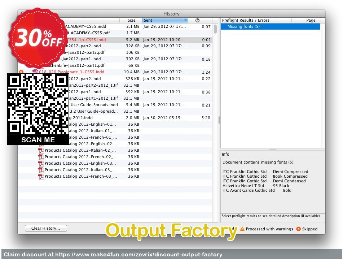This screenshot has height=260, width=343.
Task: Select the Products Catalog 2012-Italian-03 file row
Action: point(115,170)
